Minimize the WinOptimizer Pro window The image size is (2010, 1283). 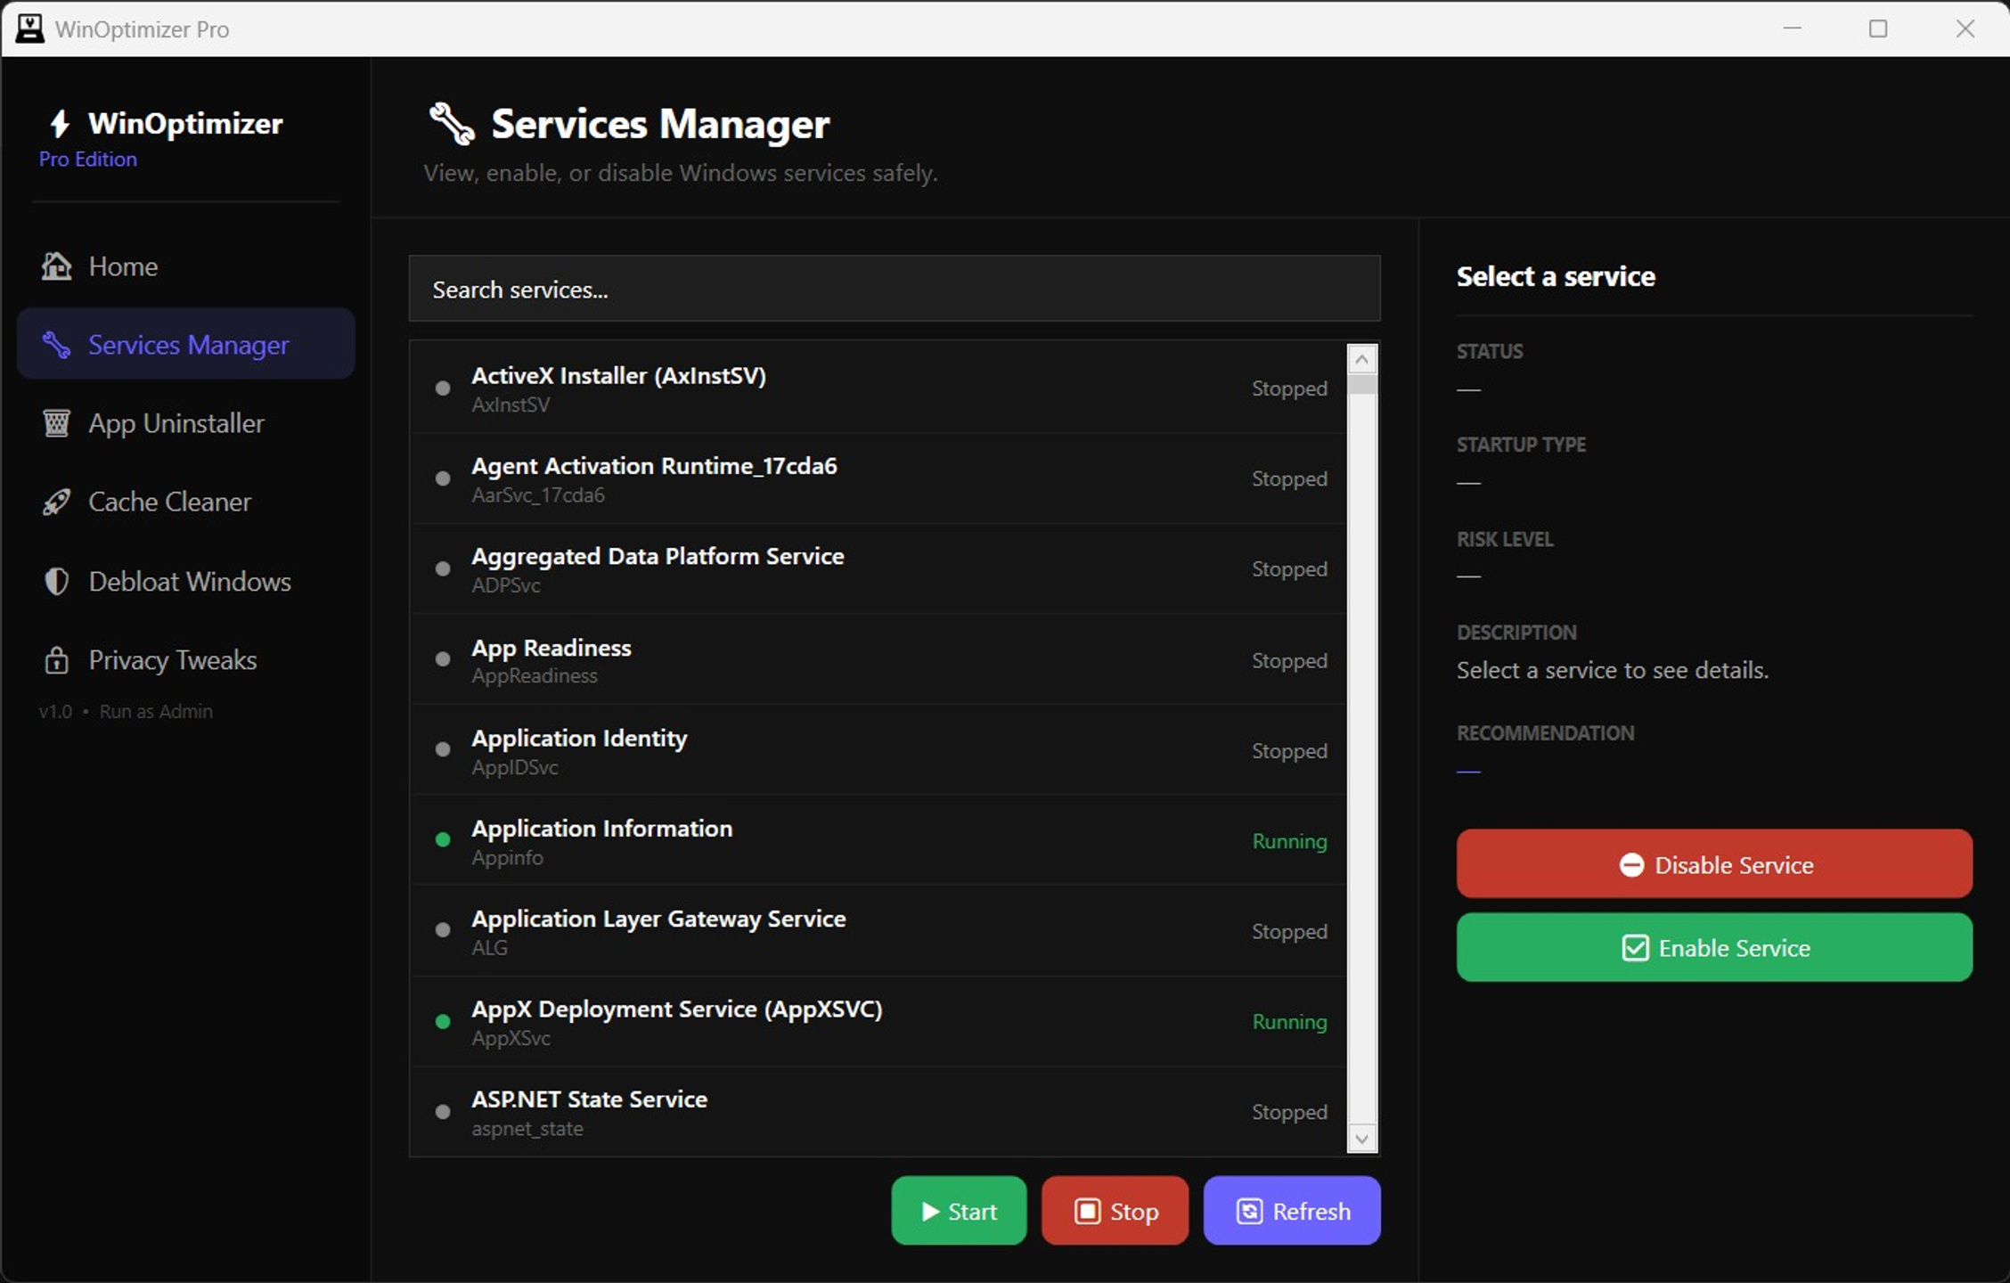click(1793, 29)
